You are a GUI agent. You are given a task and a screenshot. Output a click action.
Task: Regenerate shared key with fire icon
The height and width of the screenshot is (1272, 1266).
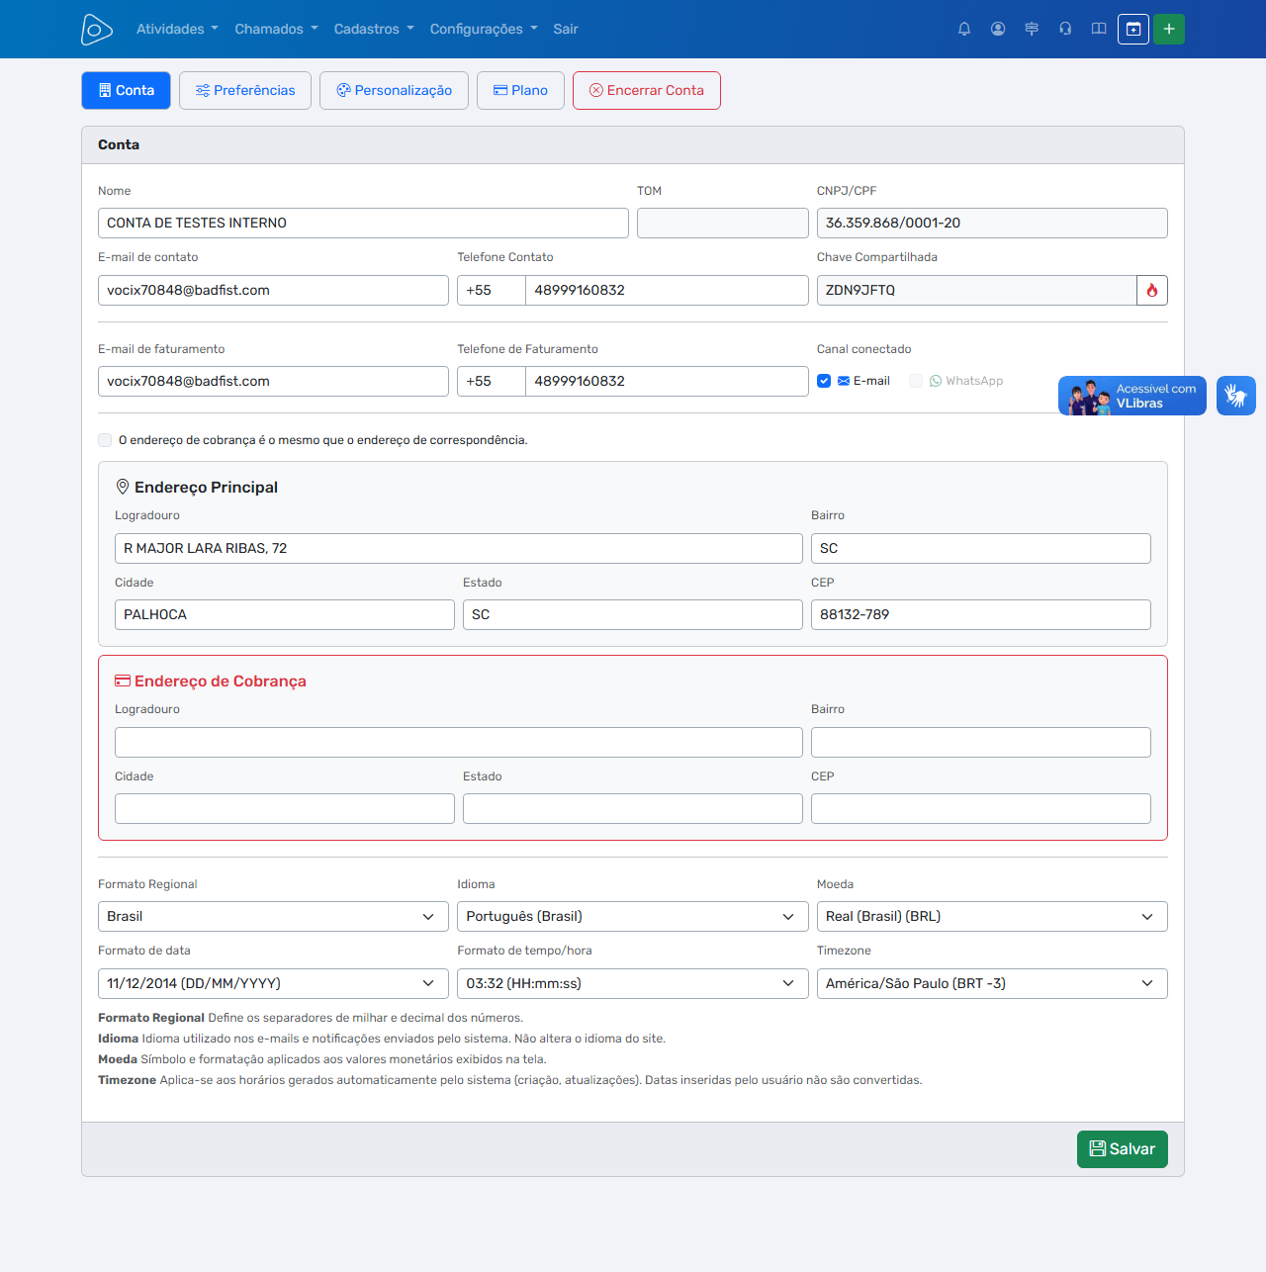pos(1152,290)
